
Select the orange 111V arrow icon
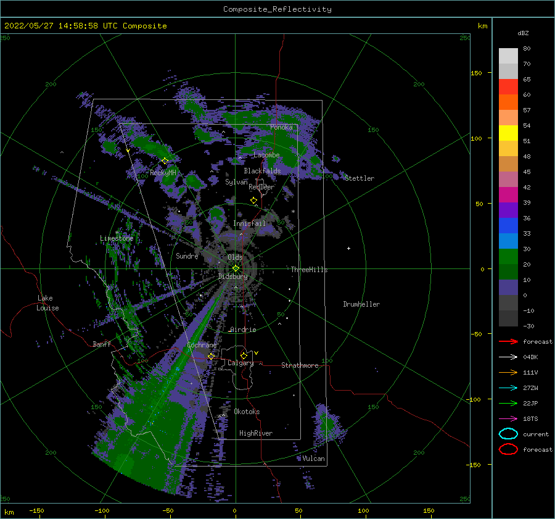[508, 372]
